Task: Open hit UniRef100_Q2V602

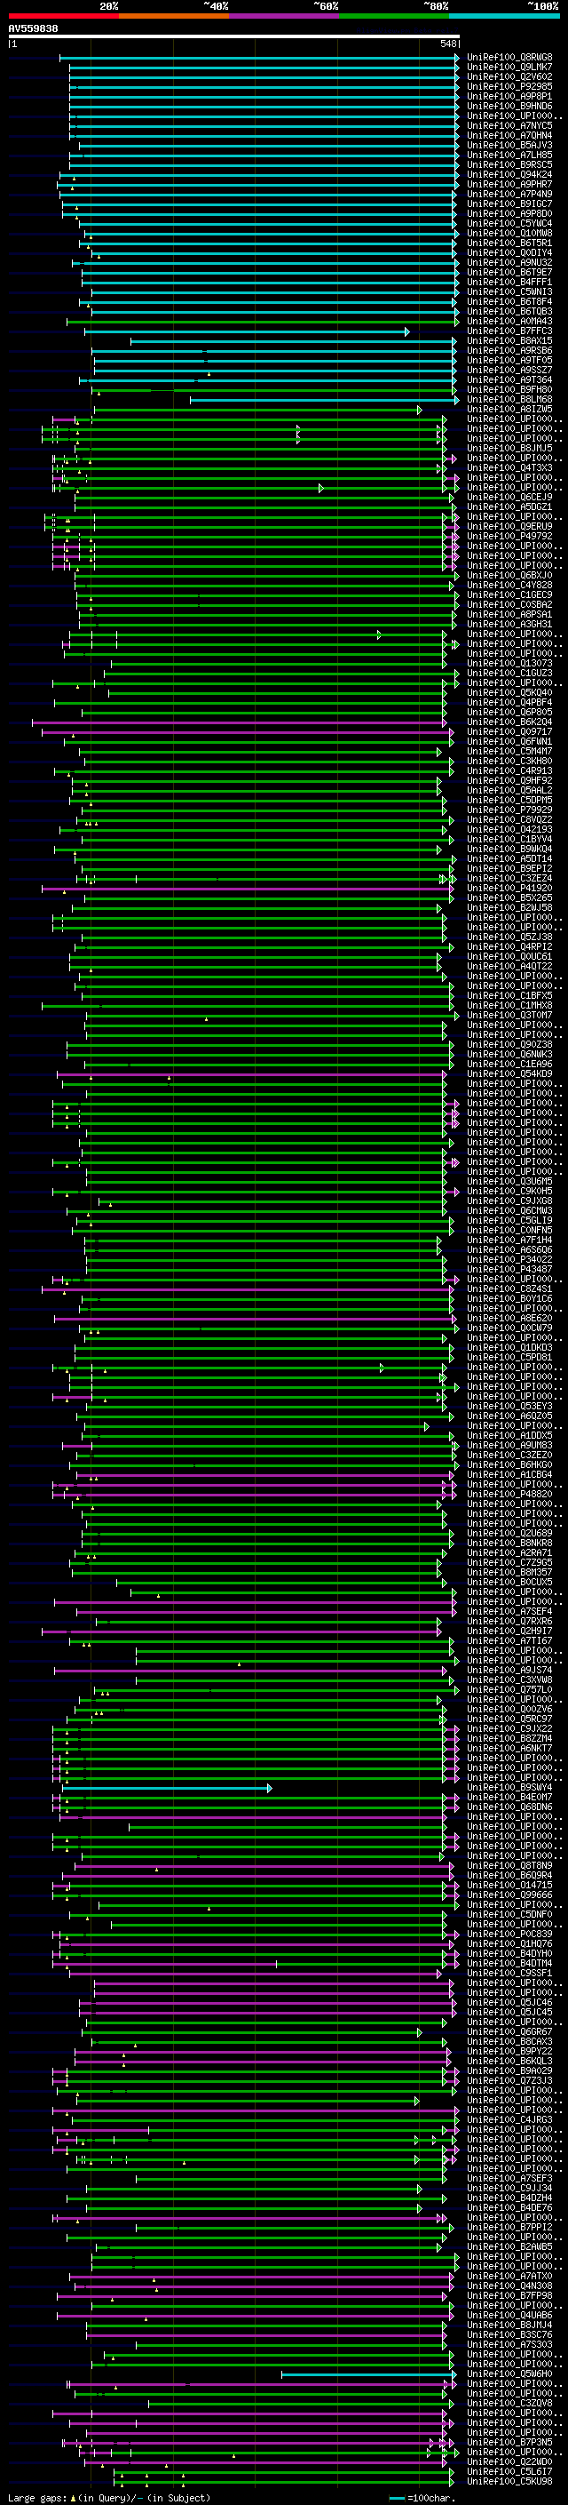Action: 509,78
